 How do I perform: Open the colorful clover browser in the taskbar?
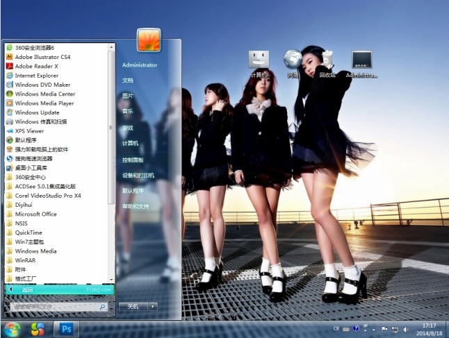coord(38,329)
